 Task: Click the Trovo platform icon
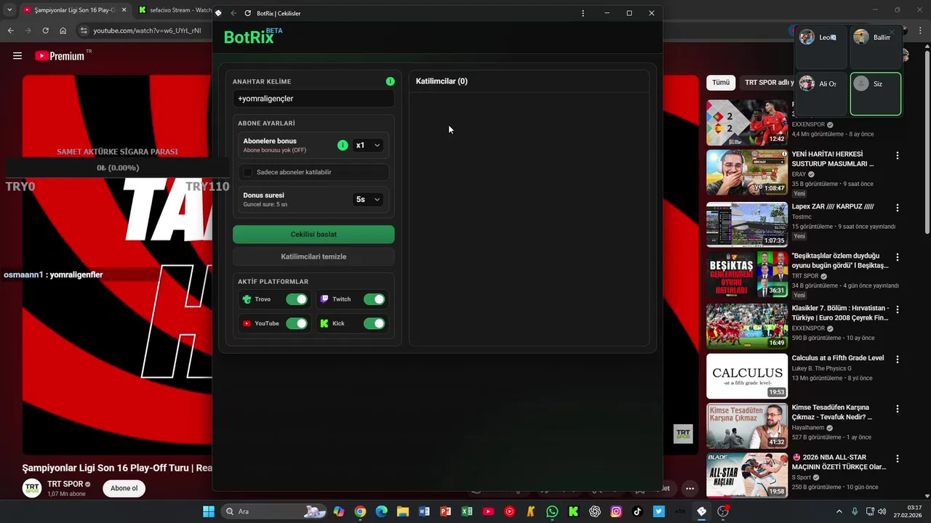point(247,299)
